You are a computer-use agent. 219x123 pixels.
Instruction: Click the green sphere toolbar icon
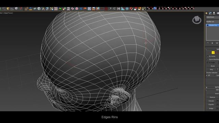(60, 9)
